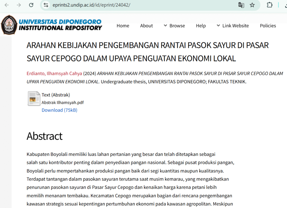
Task: Select the Help menu item
Action: coord(201,26)
